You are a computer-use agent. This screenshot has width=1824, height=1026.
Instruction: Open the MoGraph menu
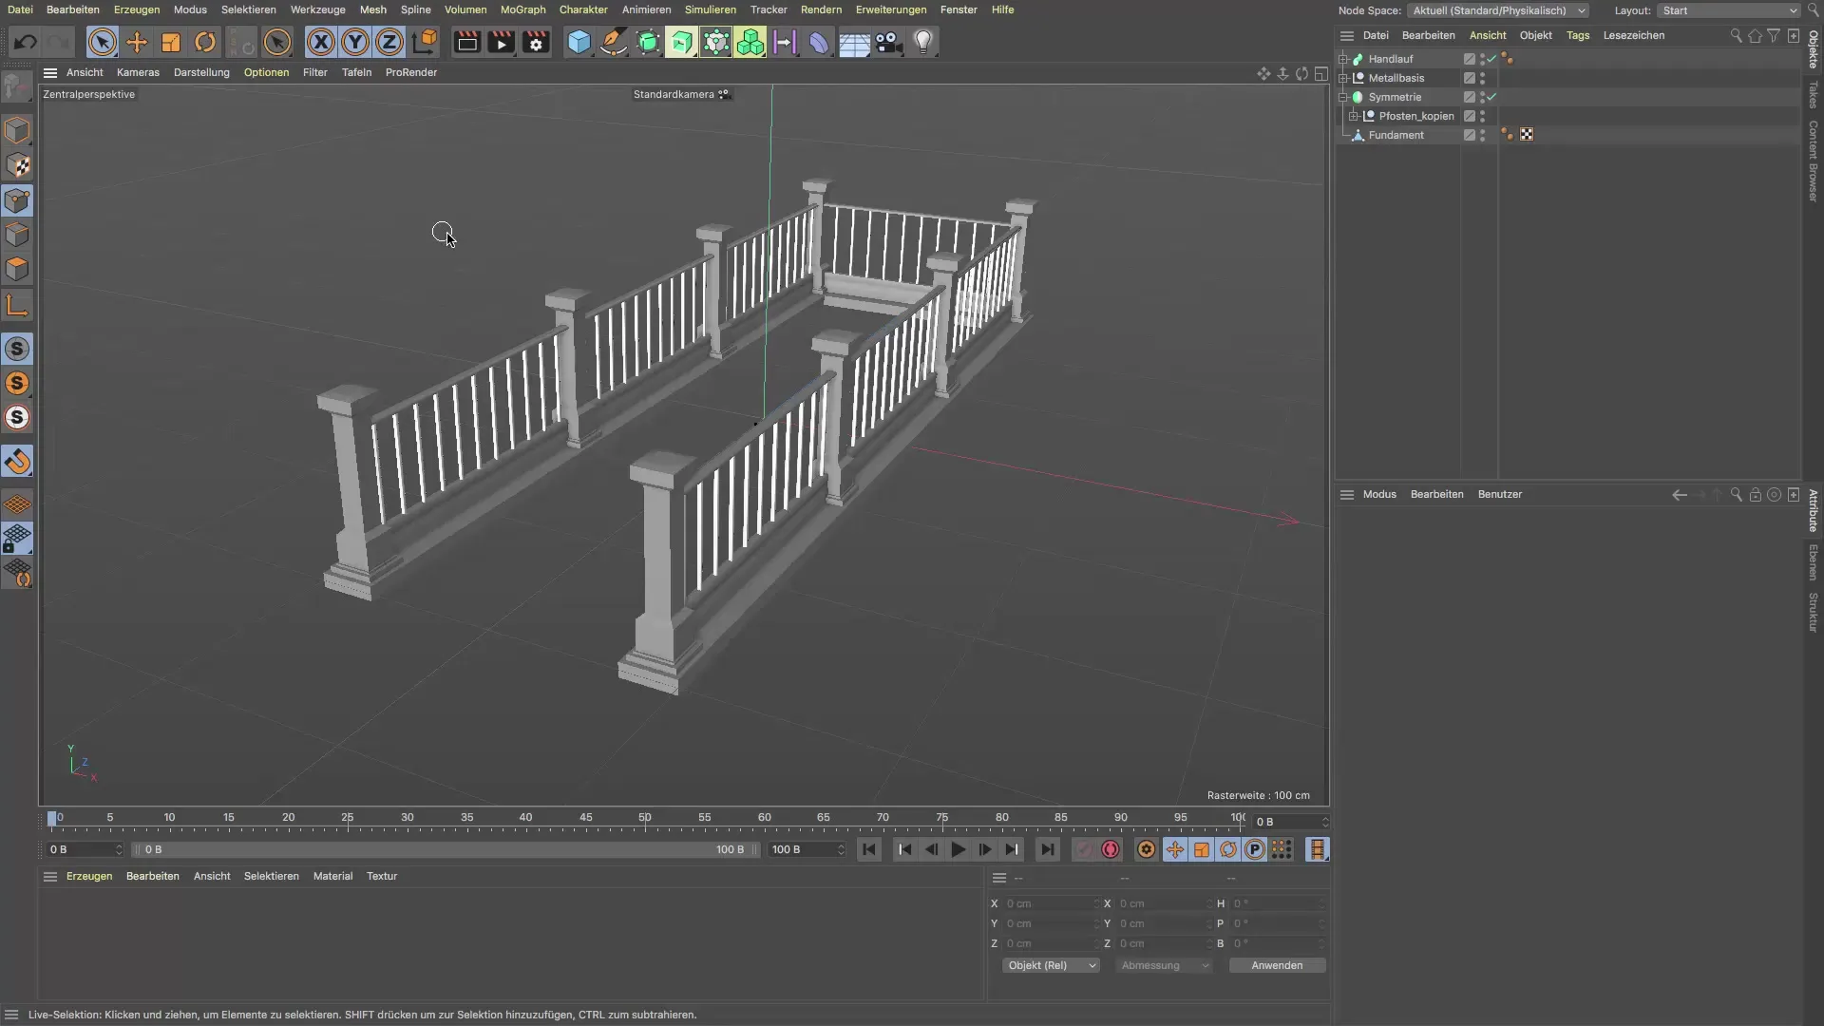(522, 9)
